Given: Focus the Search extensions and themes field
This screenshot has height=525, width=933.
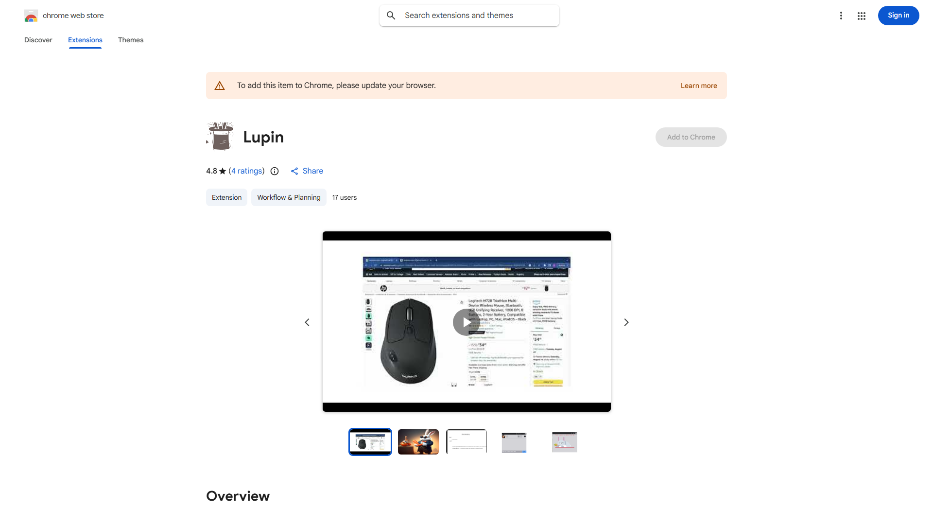Looking at the screenshot, I should tap(469, 16).
